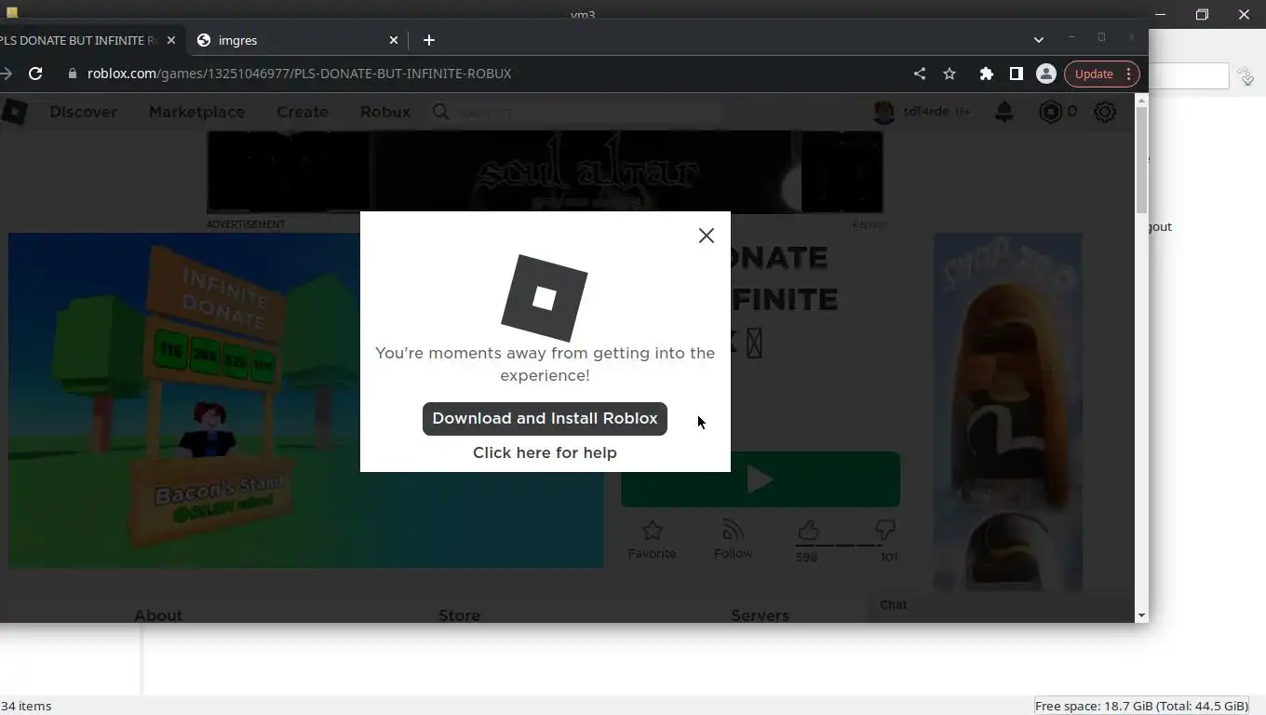Click the Infinite Donate game thumbnail

pos(305,400)
